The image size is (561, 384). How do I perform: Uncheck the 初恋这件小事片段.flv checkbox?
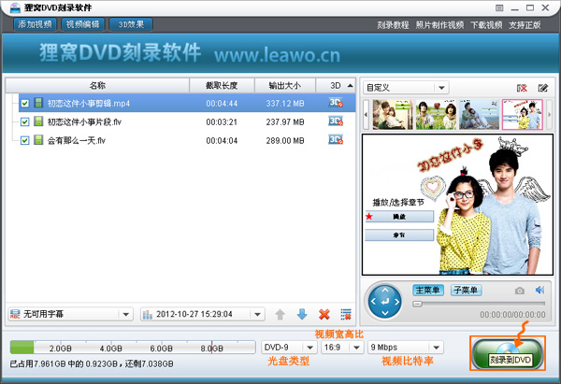click(x=24, y=121)
